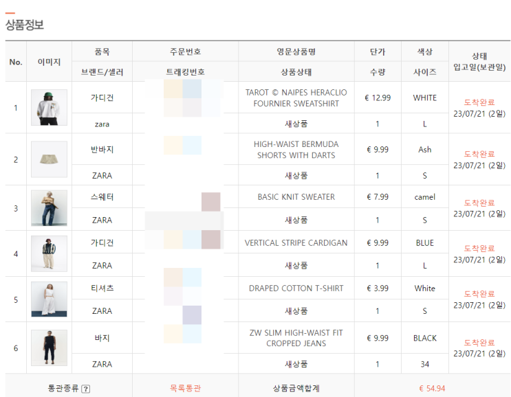Click the 스웨터 item category cell
The width and height of the screenshot is (511, 397).
coord(102,197)
